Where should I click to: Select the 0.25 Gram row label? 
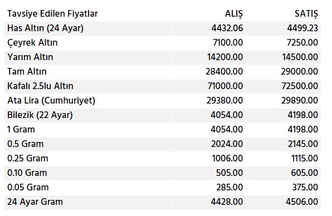click(28, 159)
